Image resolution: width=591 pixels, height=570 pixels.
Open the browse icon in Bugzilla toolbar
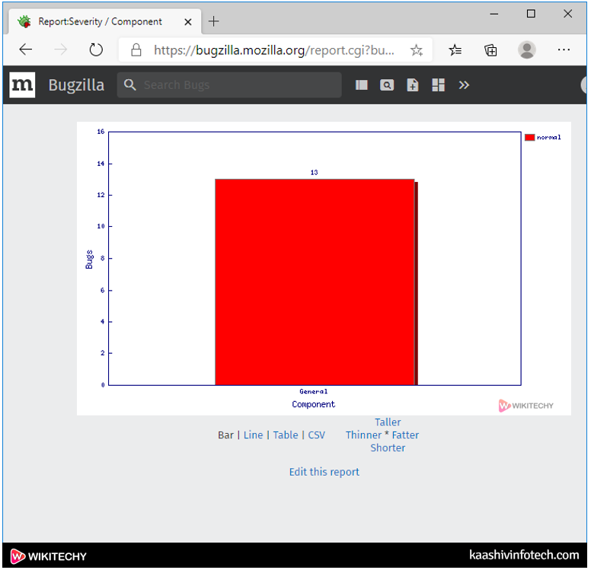pos(362,85)
